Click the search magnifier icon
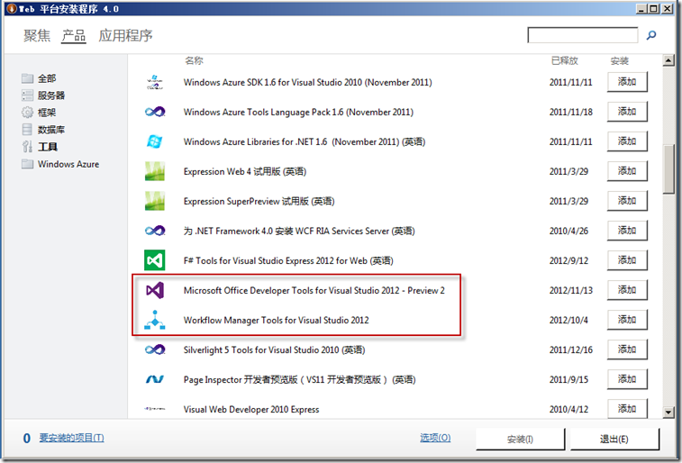682x463 pixels. tap(651, 35)
